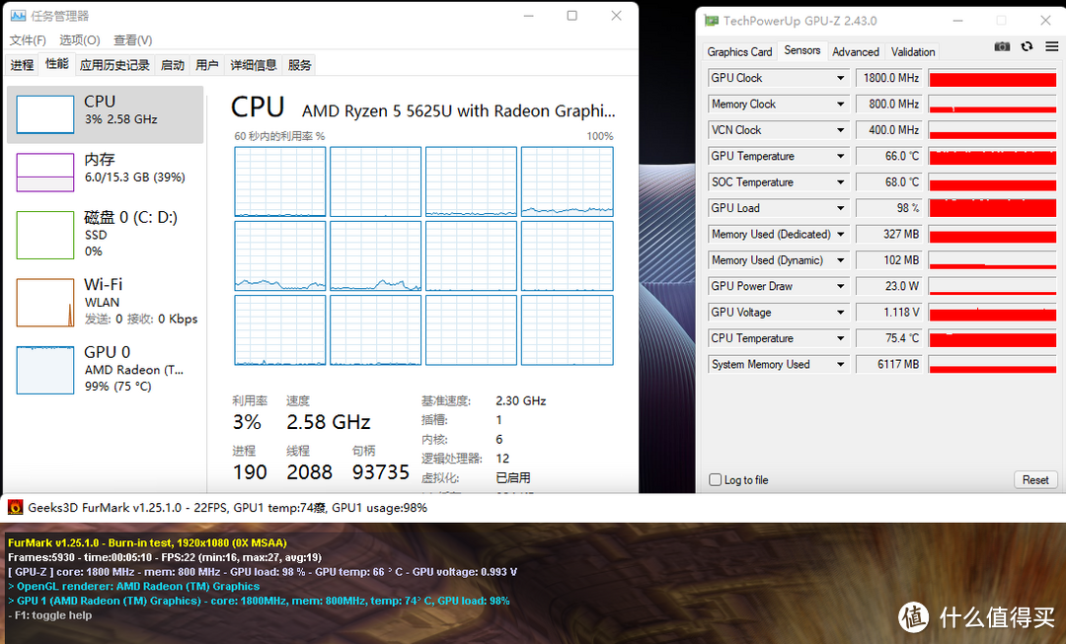Switch to the 服务 tab
The image size is (1066, 644).
299,65
